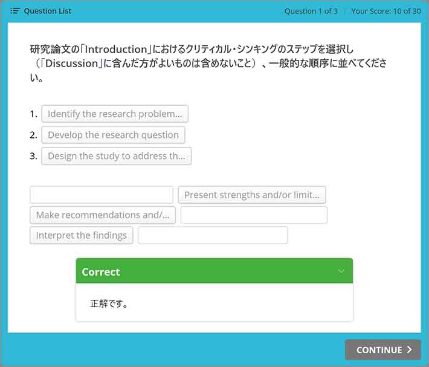
Task: Click the empty slot right of 'Make recommendations'
Action: [254, 215]
